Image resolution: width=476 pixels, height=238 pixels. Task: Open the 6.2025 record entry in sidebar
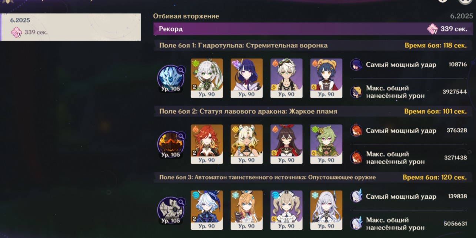(70, 27)
